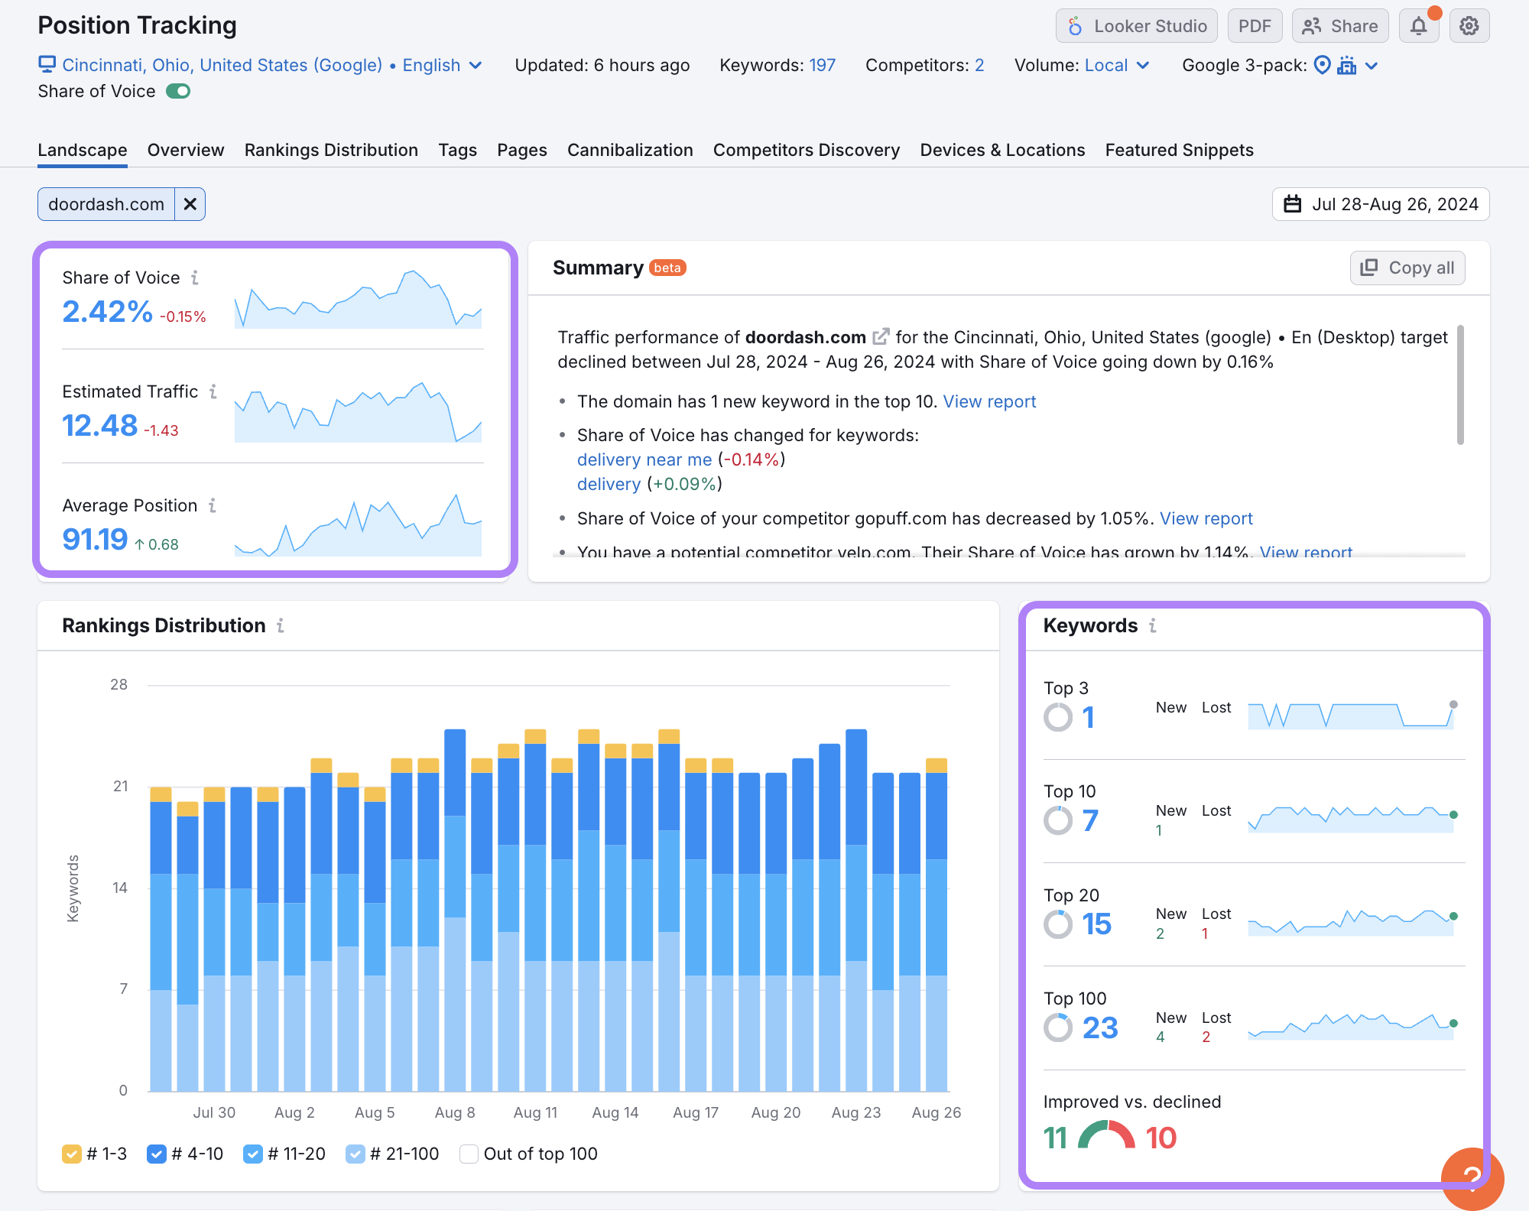Screen dimensions: 1529x1211
Task: Uncheck the # 11-20 legend checkbox
Action: pos(253,1154)
